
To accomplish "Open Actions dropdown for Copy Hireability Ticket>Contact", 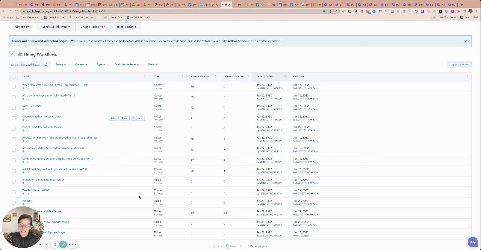I will click(137, 118).
